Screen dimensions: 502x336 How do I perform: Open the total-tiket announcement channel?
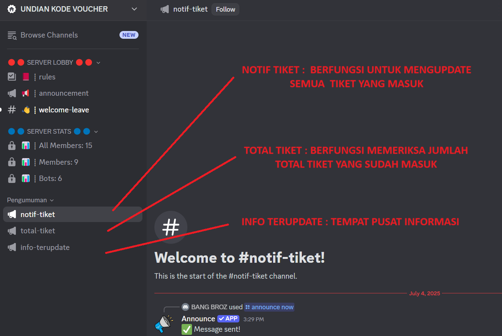point(73,231)
